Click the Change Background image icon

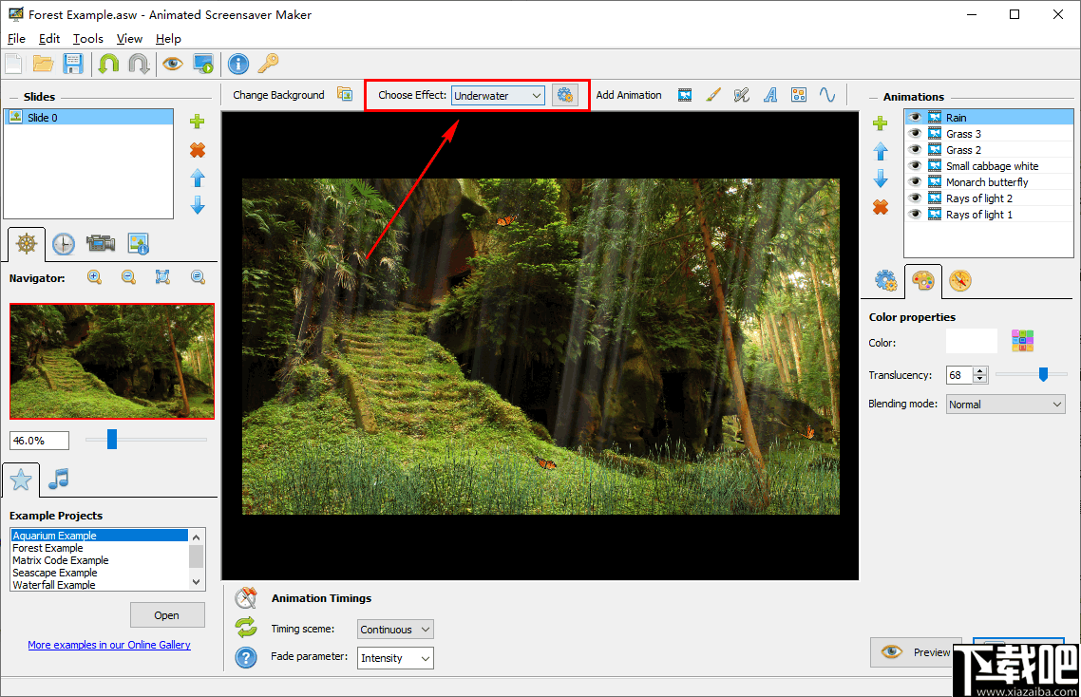tap(345, 94)
